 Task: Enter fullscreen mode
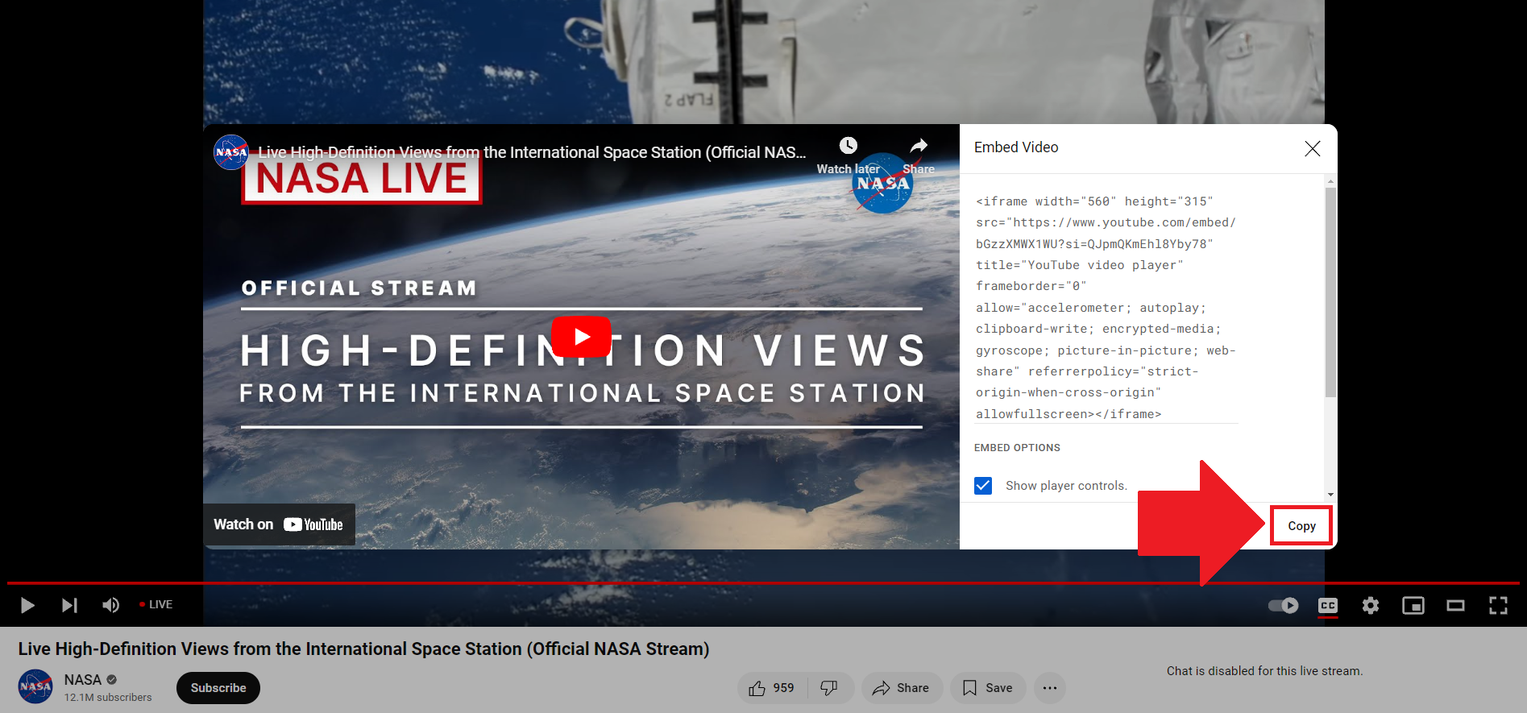[1498, 605]
